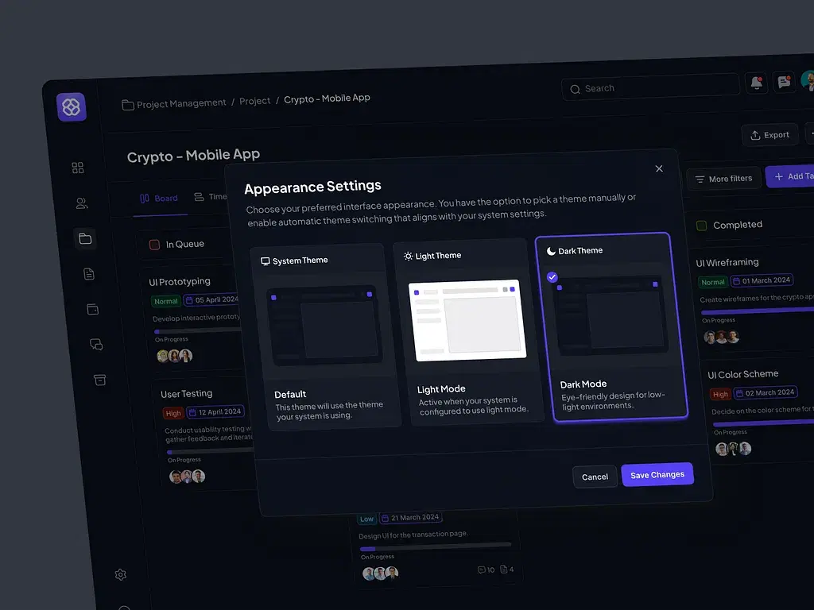814x610 pixels.
Task: Click the transaction page task progress bar
Action: tap(436, 546)
